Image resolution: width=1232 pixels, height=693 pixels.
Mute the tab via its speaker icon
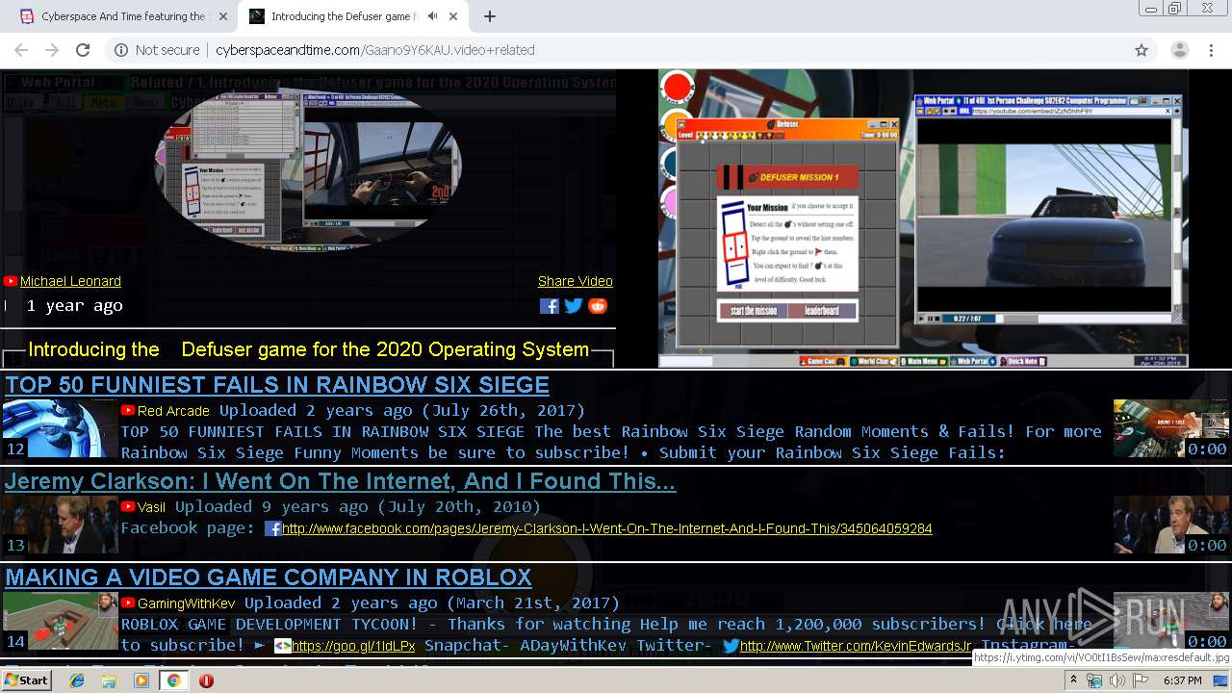click(x=433, y=16)
